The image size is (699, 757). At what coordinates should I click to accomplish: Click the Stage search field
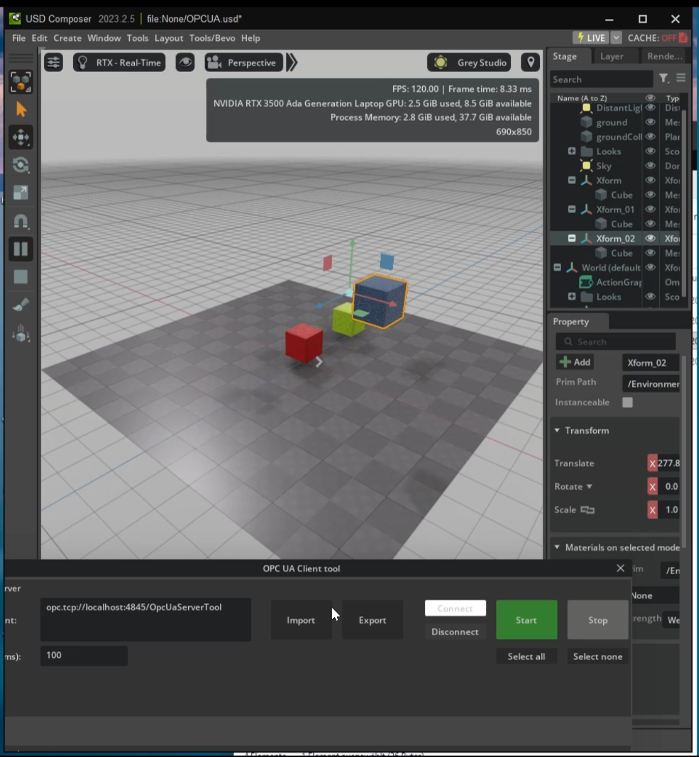[x=602, y=79]
